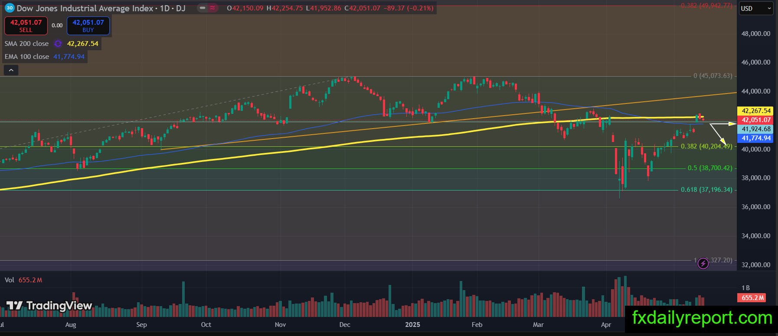The height and width of the screenshot is (336, 778).
Task: Click the SMA legend value 42,267.54
Action: pos(82,44)
